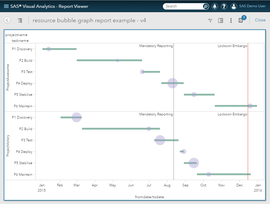The image size is (270, 204).
Task: Click the grayed-out filter arrow icon
Action: tap(210, 20)
